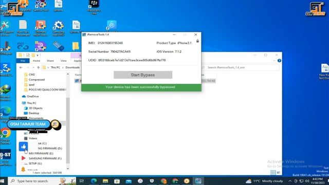
Task: Select the ipad folder in navigation pane
Action: click(31, 85)
